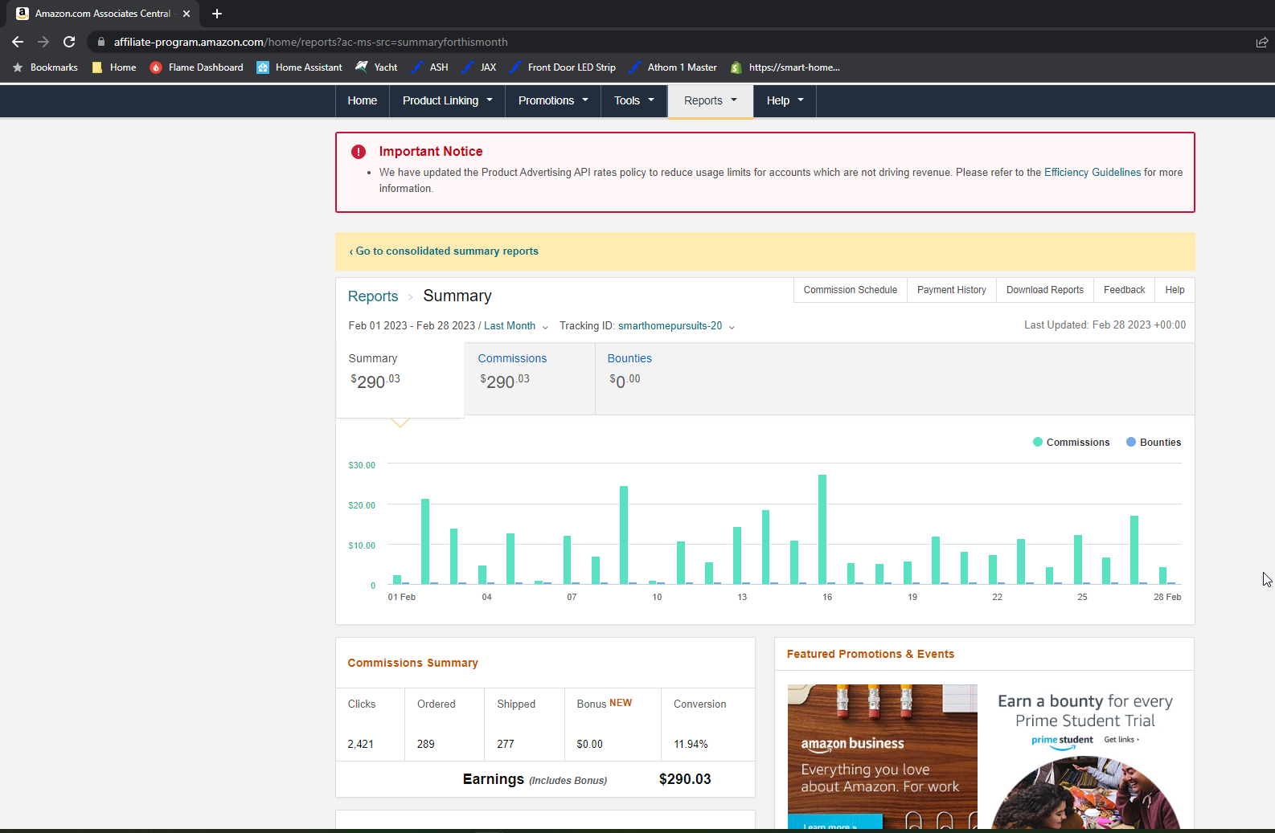Viewport: 1275px width, 833px height.
Task: Open the Commission Schedule tab
Action: pos(851,290)
